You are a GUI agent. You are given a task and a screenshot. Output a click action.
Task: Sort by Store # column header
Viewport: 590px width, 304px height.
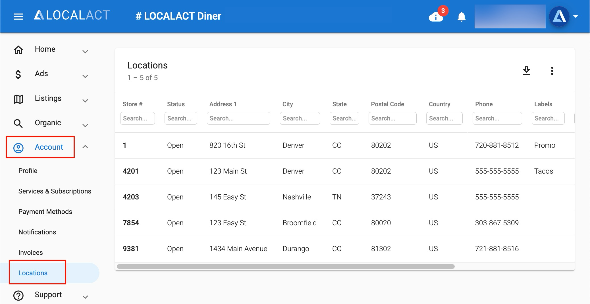click(132, 104)
